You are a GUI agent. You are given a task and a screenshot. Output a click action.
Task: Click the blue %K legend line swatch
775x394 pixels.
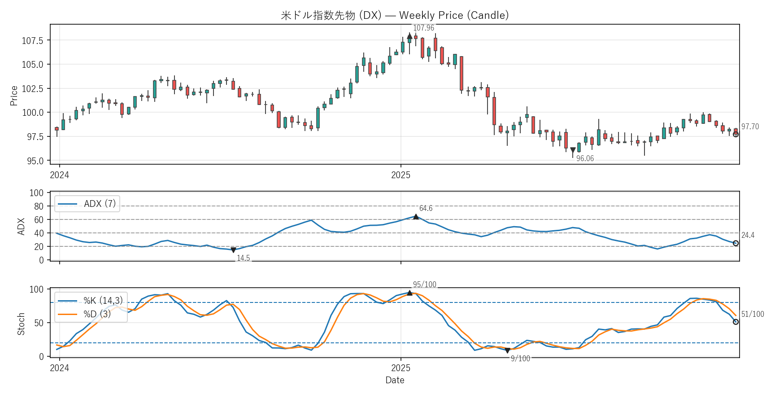[x=67, y=301]
